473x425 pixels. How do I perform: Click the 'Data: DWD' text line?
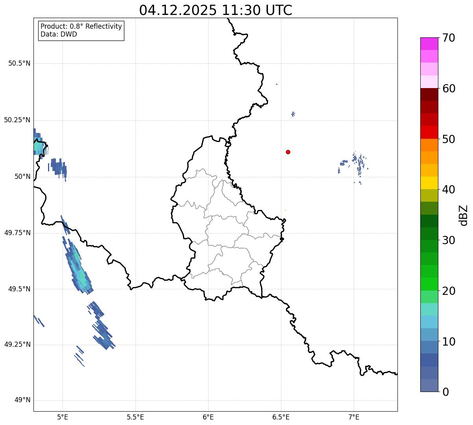[59, 34]
